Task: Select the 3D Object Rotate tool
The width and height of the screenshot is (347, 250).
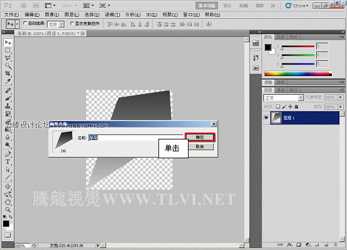Action: click(8, 187)
